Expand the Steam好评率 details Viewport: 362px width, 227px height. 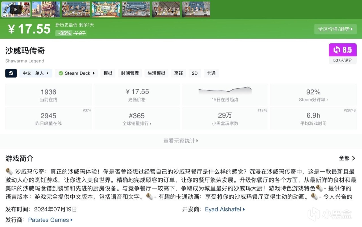pos(313,95)
